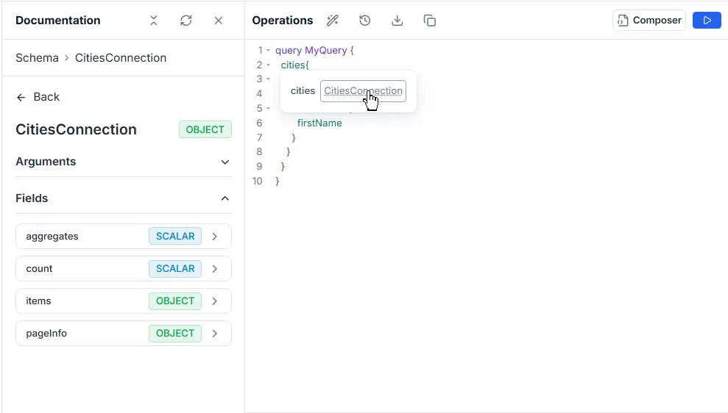Viewport: 728px width, 413px height.
Task: Close the Documentation panel
Action: (219, 21)
